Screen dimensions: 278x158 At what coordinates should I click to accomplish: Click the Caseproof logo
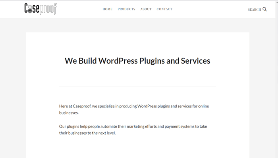40,9
